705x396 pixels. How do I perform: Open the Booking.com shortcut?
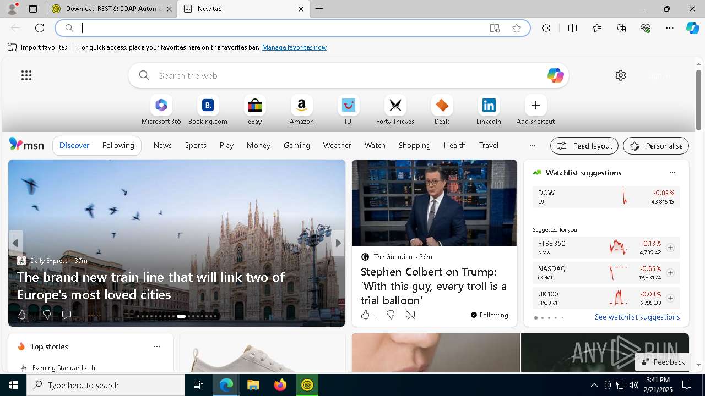(208, 110)
